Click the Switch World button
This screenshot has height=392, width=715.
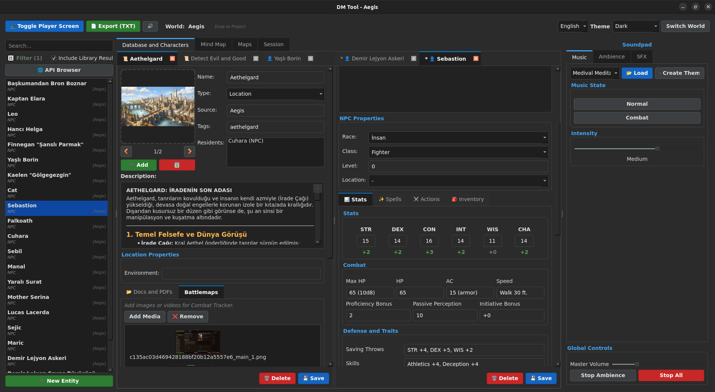pos(685,26)
